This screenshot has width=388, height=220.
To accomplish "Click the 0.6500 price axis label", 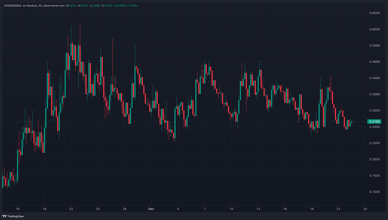I will [375, 13].
